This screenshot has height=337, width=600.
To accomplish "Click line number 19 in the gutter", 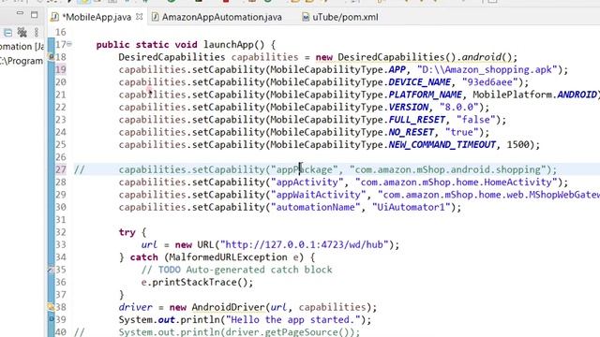I will (x=61, y=69).
